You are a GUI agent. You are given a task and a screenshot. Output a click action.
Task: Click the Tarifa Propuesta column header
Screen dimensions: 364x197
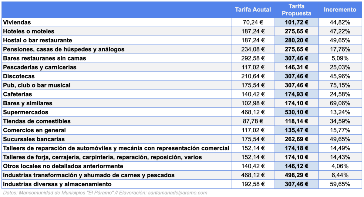tap(296, 10)
